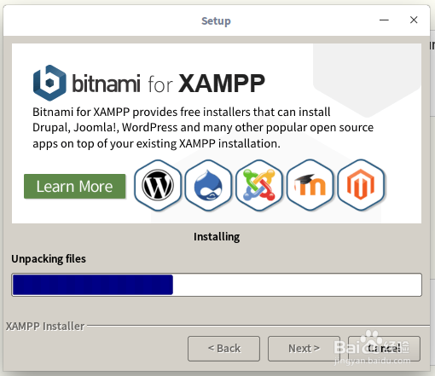Image resolution: width=435 pixels, height=376 pixels.
Task: Click the Bitnami description paragraph
Action: (x=203, y=128)
